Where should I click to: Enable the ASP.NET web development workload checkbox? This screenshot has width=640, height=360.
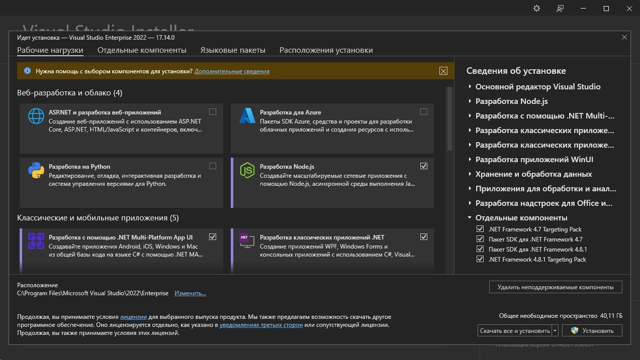point(213,111)
